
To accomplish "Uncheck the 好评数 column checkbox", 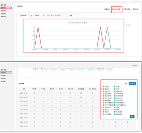I will [x=104, y=87].
